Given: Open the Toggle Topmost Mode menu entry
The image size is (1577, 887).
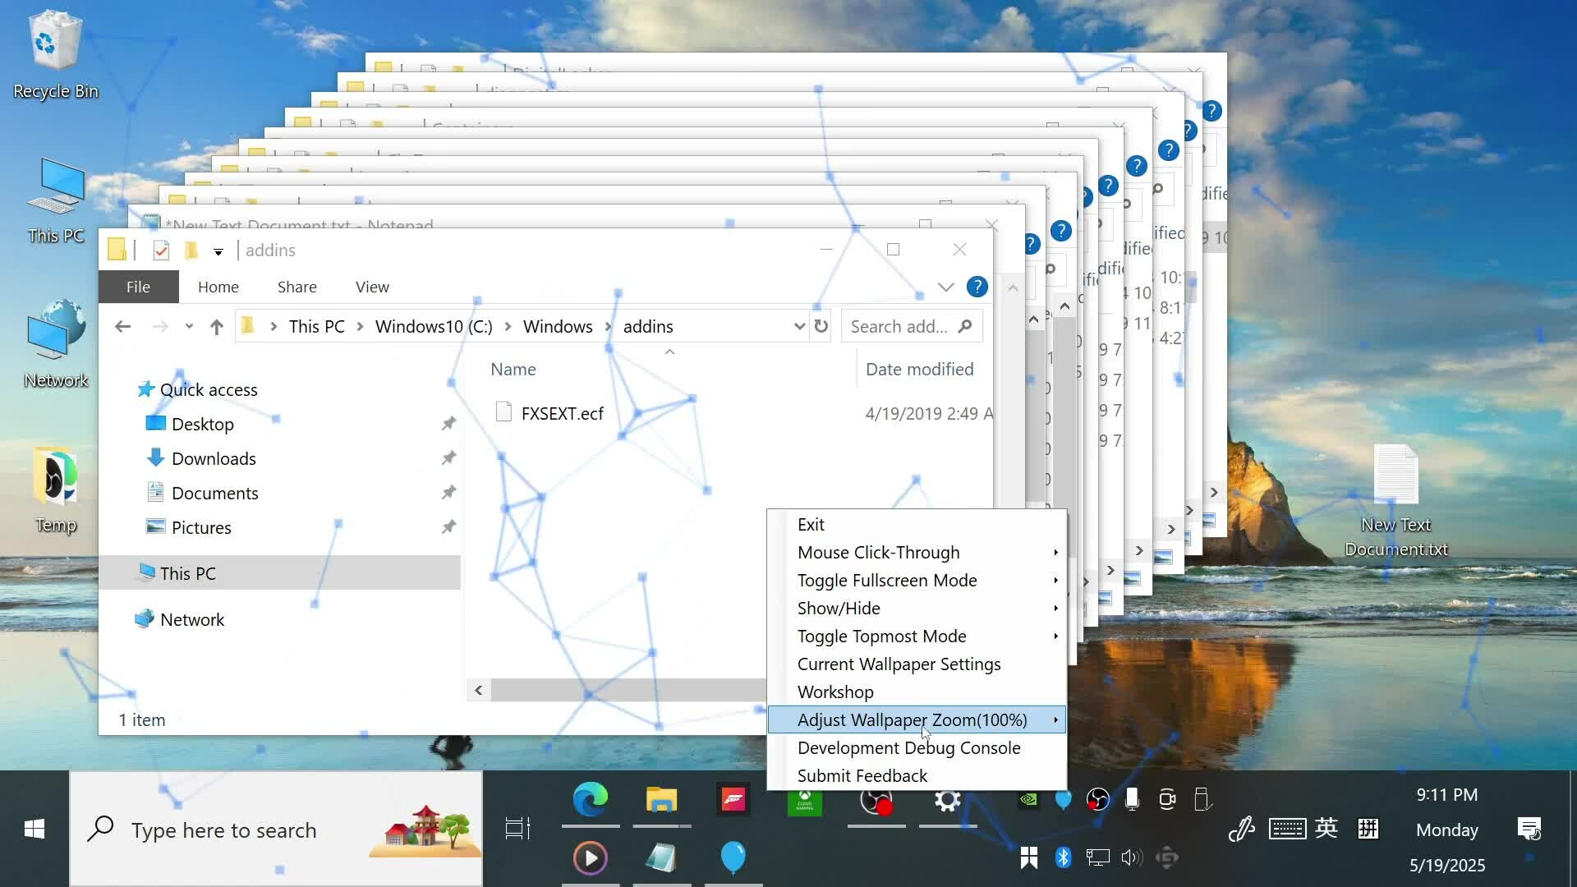Looking at the screenshot, I should 881,636.
